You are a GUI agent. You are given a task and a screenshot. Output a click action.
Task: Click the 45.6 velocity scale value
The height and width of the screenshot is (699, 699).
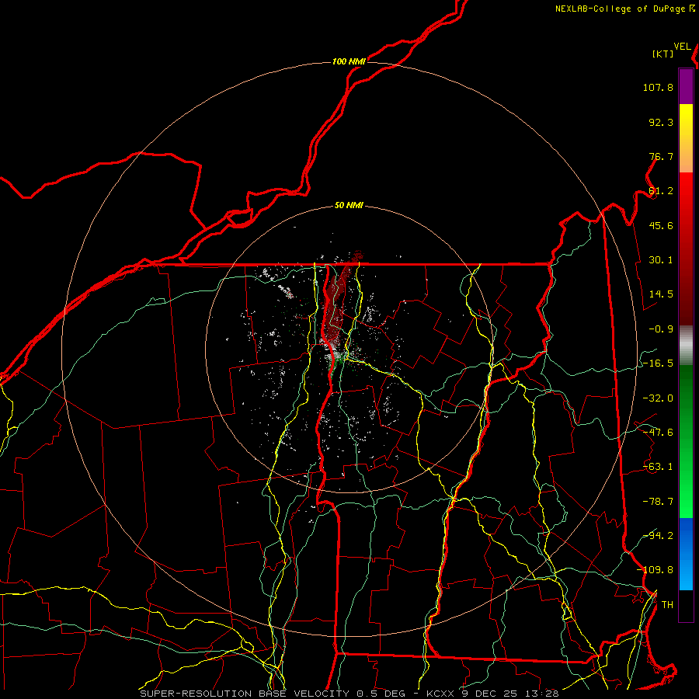(661, 225)
